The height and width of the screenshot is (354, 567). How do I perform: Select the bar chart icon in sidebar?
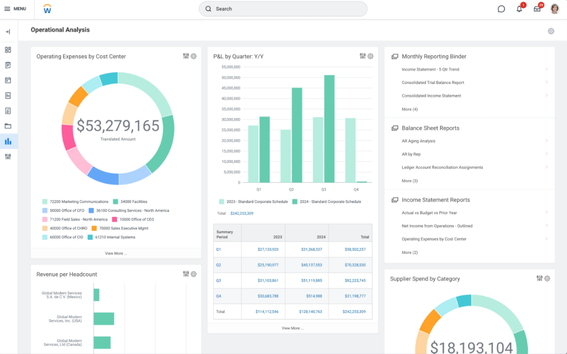pos(8,142)
